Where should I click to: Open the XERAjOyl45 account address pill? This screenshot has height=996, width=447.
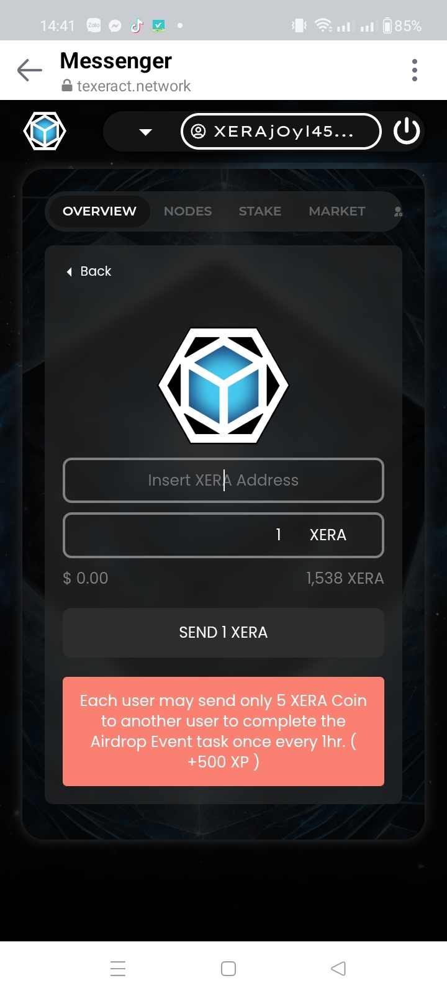pos(281,132)
